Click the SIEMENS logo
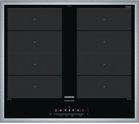Screen dimensions: 139x124 click(x=69, y=97)
